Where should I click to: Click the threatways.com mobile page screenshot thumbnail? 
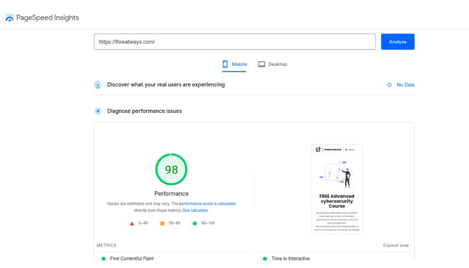click(337, 189)
